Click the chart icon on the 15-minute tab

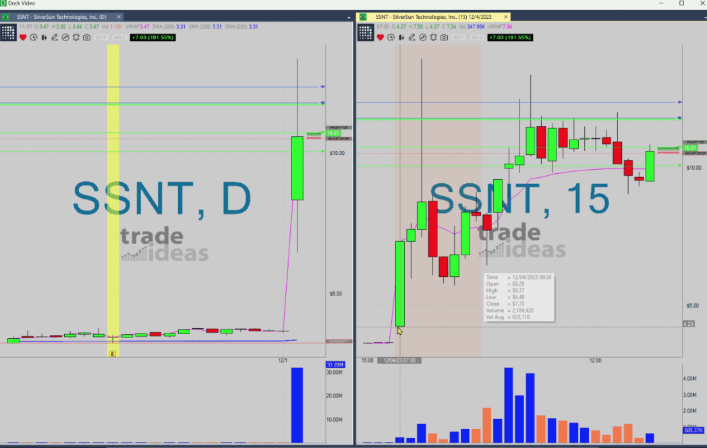(363, 17)
